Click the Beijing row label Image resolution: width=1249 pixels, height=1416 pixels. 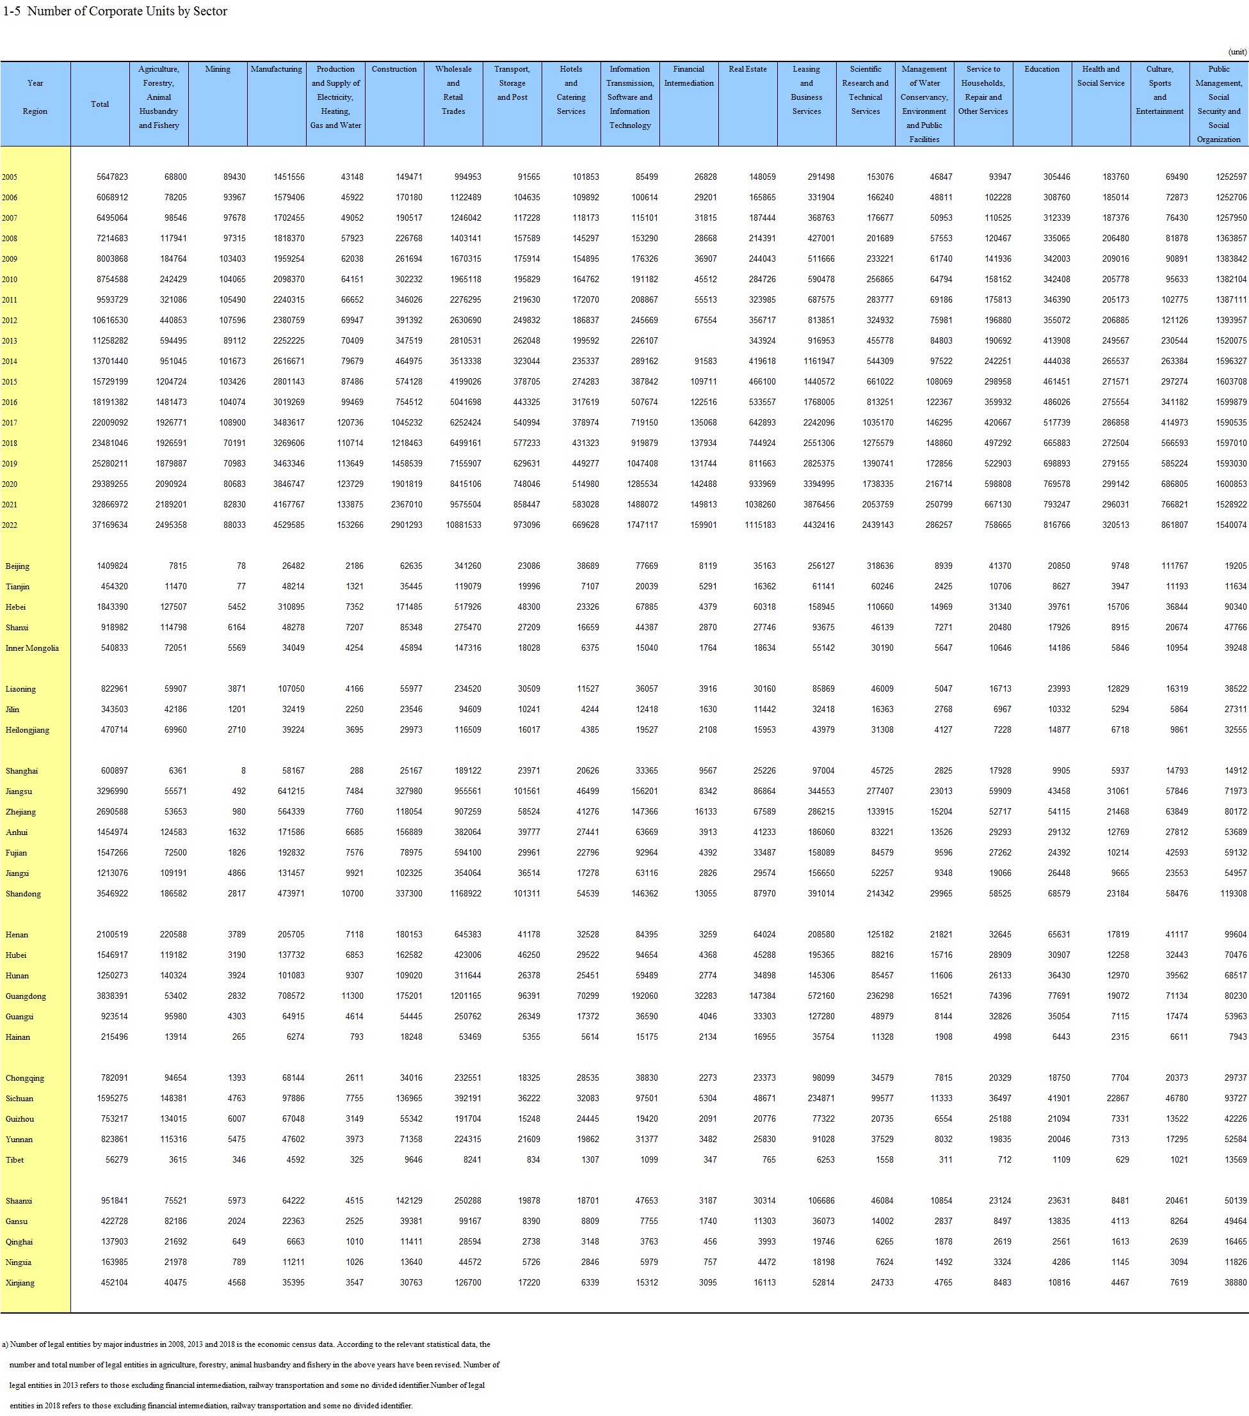(x=17, y=566)
